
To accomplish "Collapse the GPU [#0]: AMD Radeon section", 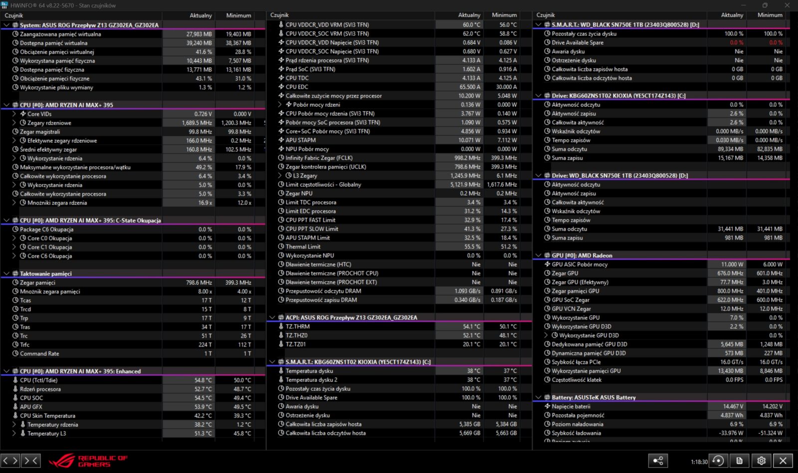I will pyautogui.click(x=538, y=255).
